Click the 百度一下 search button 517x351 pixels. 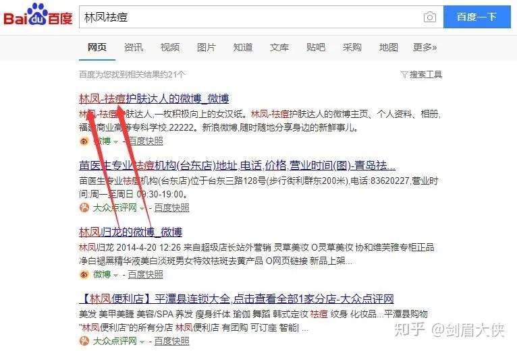(x=477, y=17)
